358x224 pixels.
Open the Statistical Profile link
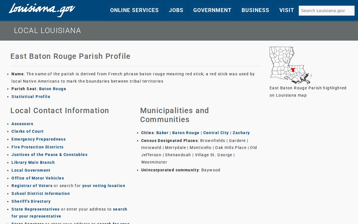tap(31, 97)
